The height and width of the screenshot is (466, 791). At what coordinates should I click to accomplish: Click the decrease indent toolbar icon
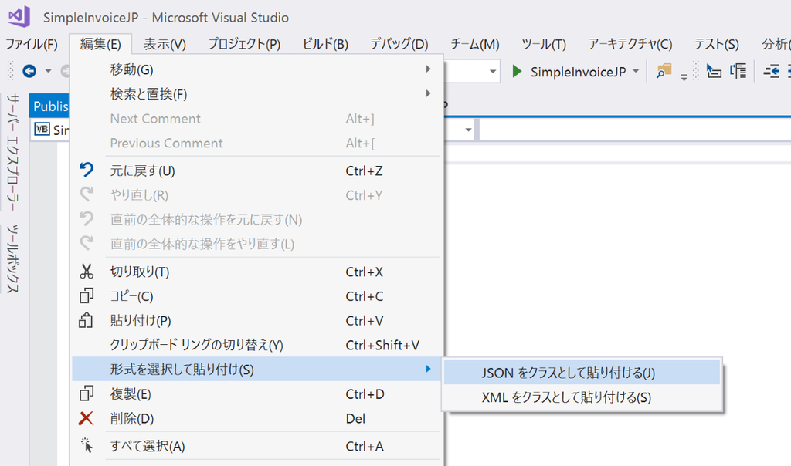coord(772,72)
